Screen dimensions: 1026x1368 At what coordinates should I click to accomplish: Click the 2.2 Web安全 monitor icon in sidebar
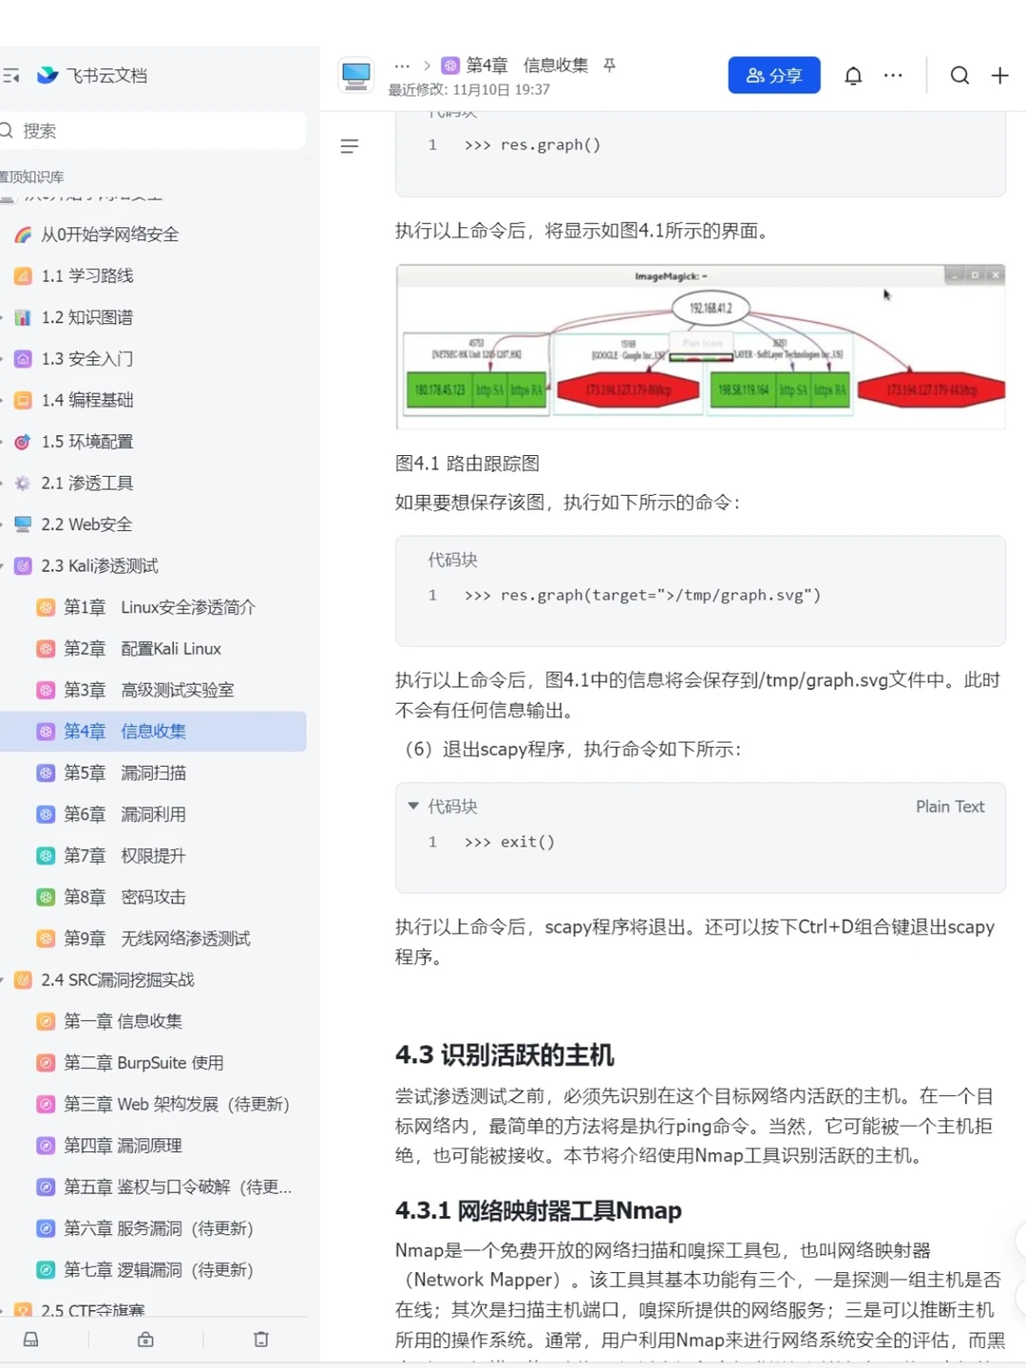[x=22, y=523]
